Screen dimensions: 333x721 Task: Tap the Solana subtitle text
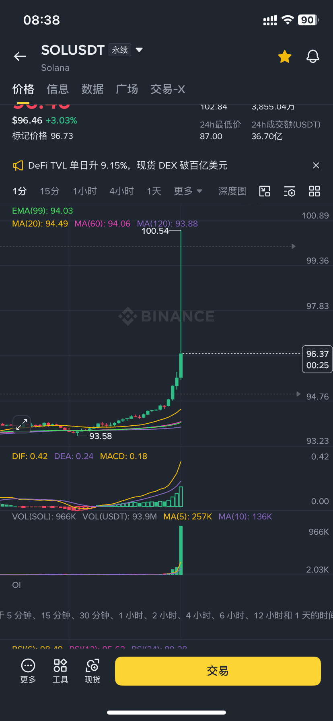point(55,68)
